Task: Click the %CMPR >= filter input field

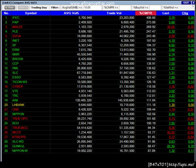Action: coord(125,8)
